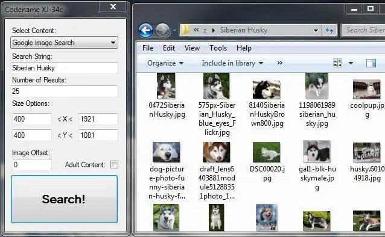The image size is (385, 237).
Task: Open the view options dropdown arrow
Action: coord(351,63)
